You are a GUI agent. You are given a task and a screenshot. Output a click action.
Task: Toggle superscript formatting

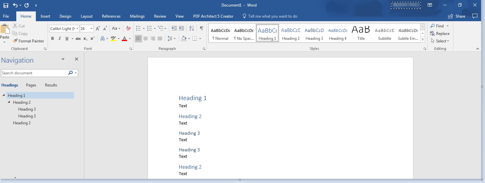(93, 38)
